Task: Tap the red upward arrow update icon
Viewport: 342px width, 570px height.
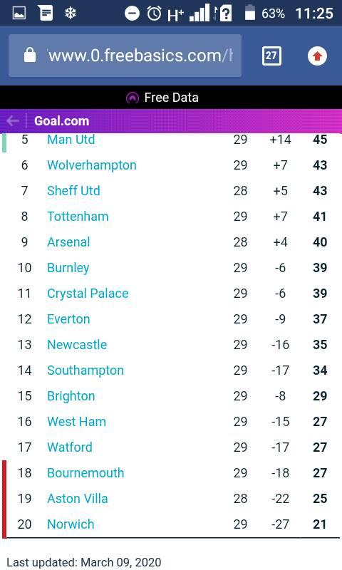Action: point(317,56)
